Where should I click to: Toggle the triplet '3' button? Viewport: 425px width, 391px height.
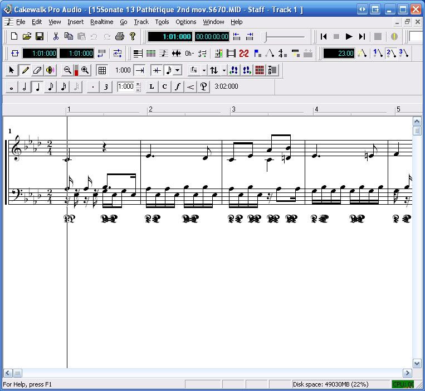[x=105, y=87]
